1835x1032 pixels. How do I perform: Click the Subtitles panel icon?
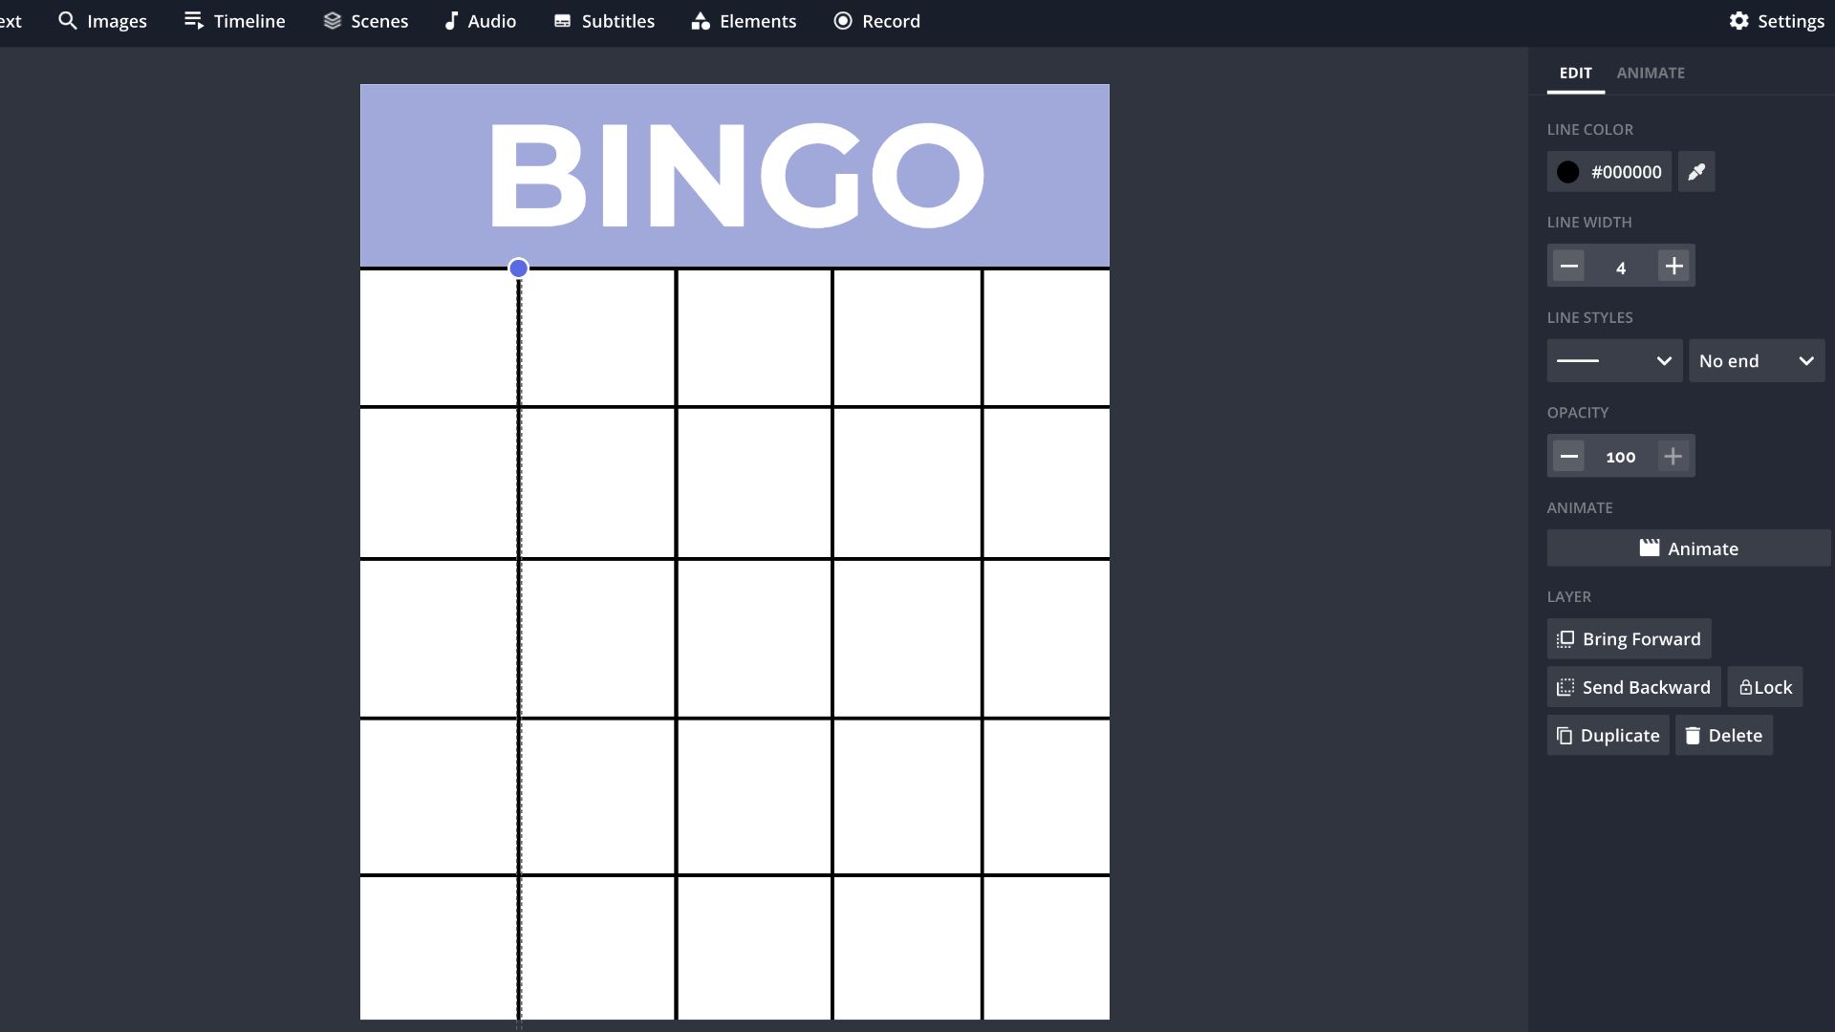(x=604, y=21)
